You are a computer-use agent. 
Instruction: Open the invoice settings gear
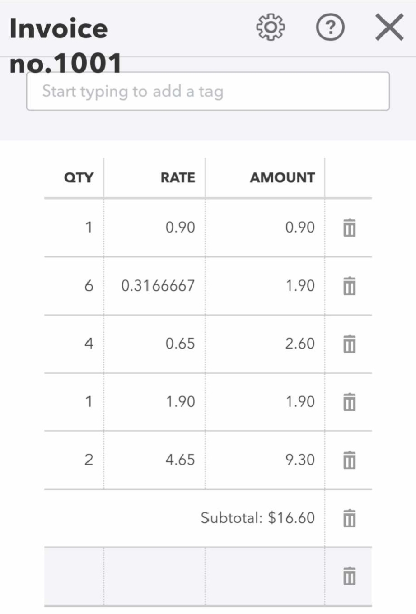click(x=271, y=28)
